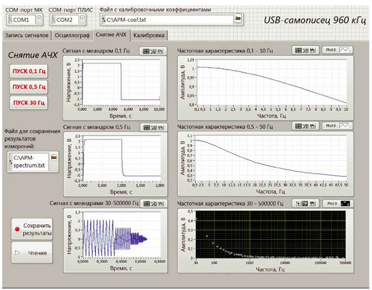Open graph palette tools for 30-500000 Гц signal plot
Image resolution: width=372 pixels, height=290 pixels.
(x=151, y=203)
